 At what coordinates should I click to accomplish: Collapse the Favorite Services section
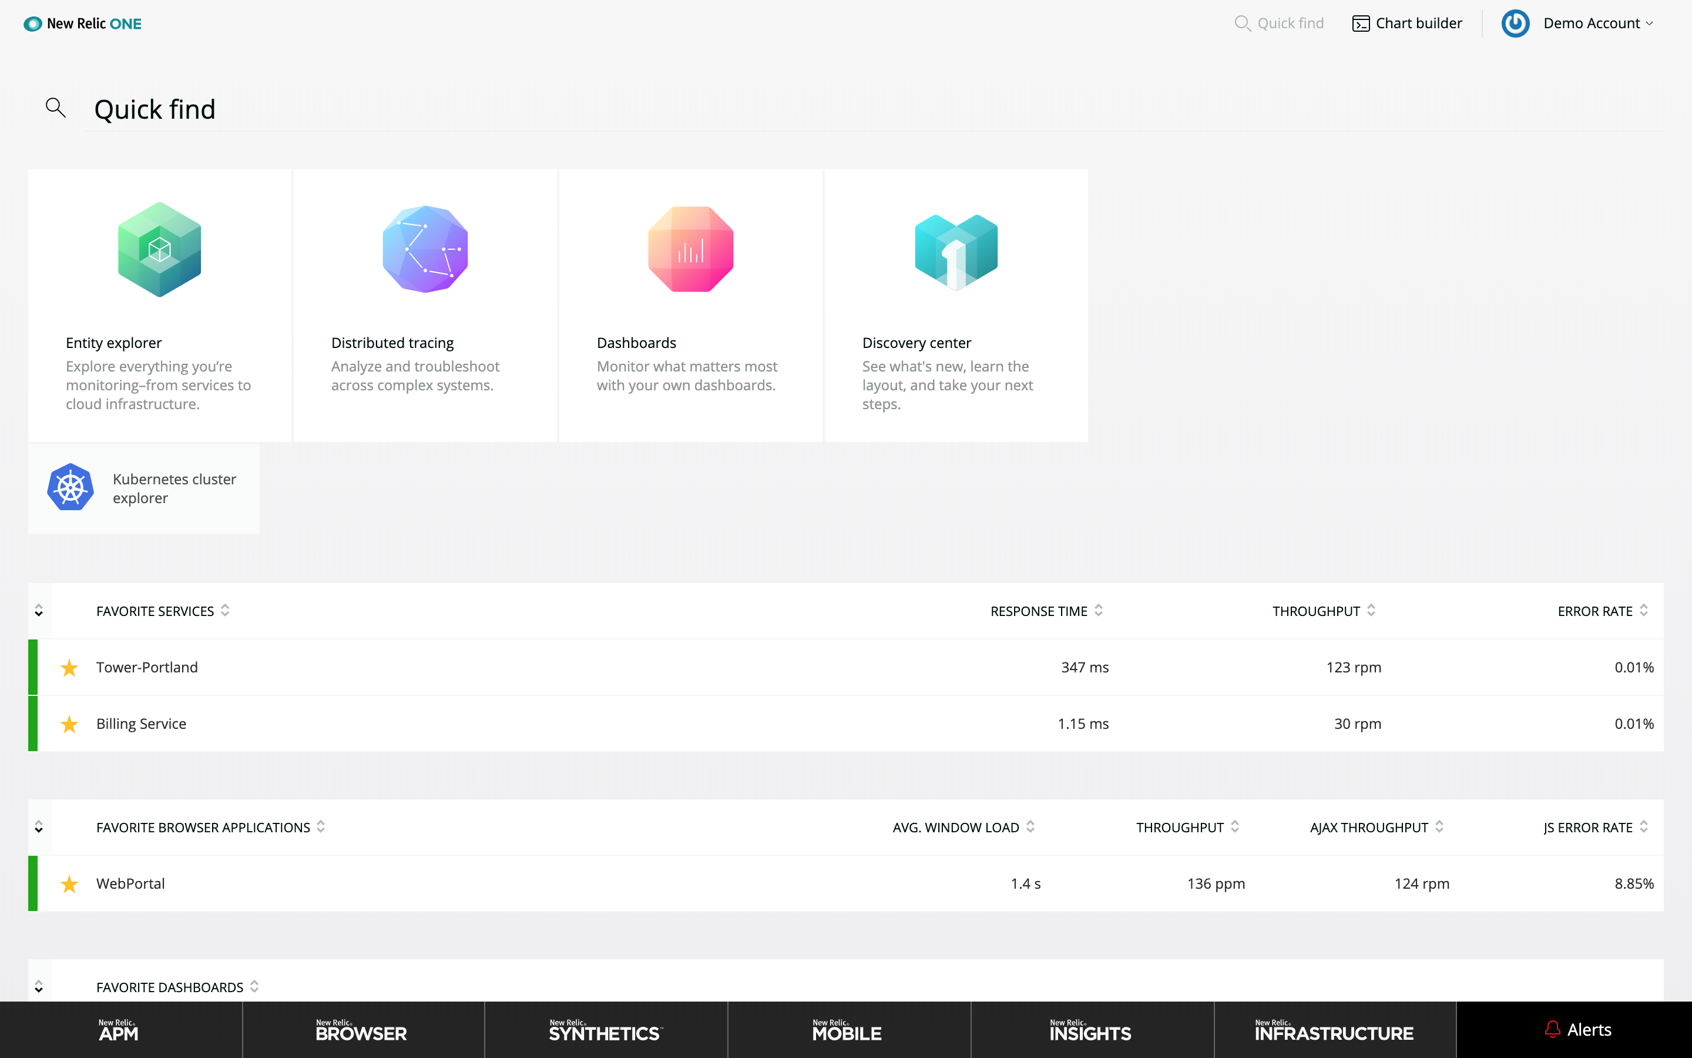[x=38, y=611]
